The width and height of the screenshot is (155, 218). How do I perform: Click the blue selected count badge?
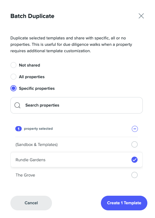[x=18, y=129]
